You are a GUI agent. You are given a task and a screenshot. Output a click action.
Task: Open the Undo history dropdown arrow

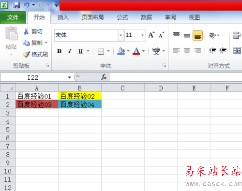click(33, 5)
